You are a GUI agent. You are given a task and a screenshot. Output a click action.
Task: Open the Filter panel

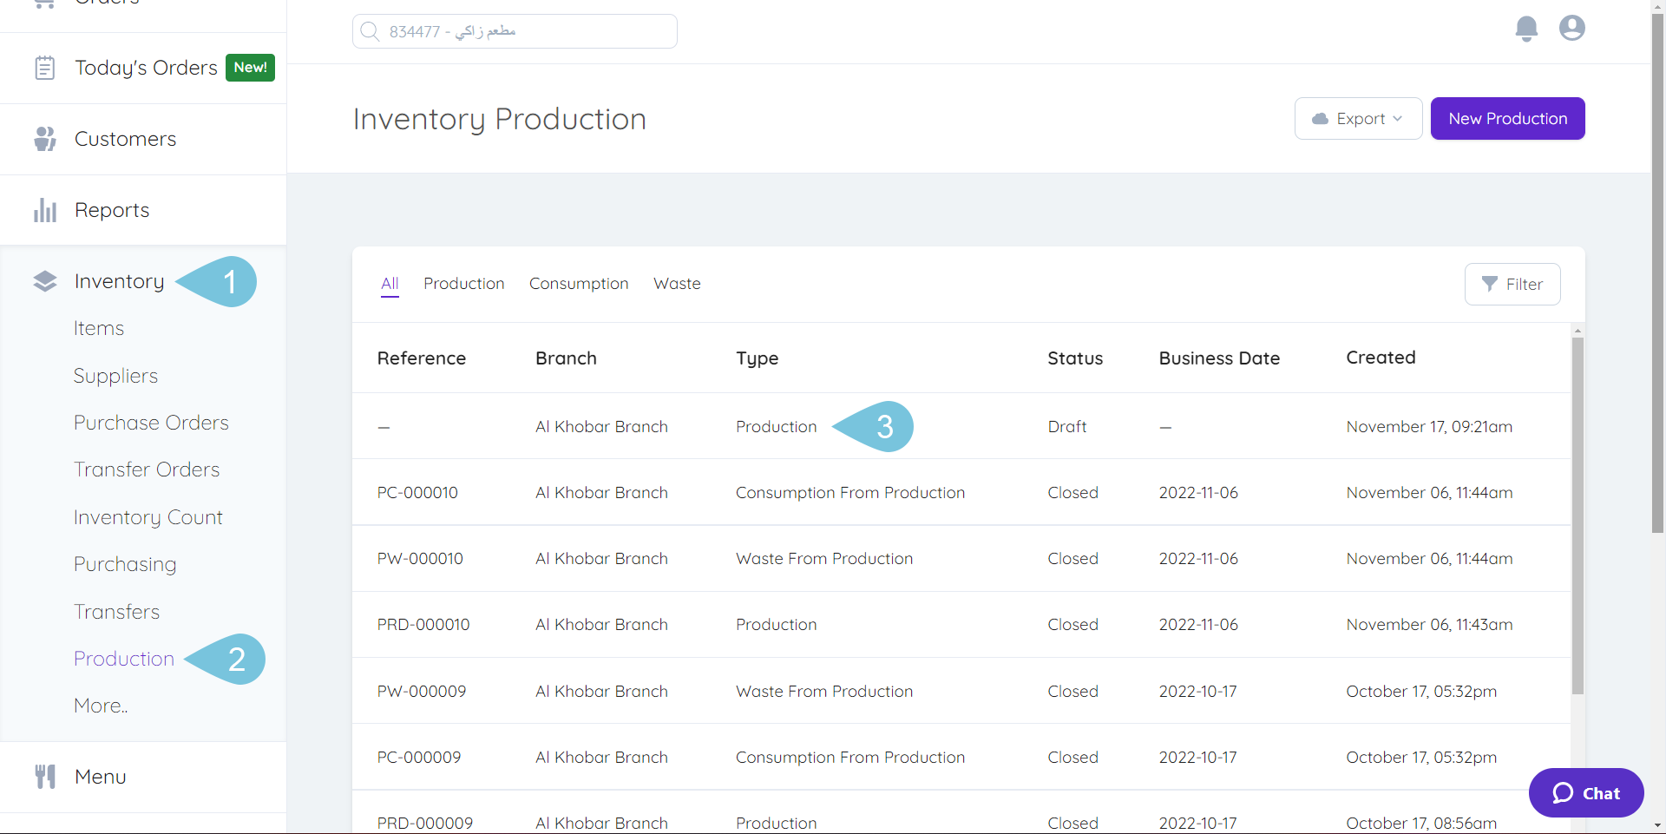coord(1512,284)
